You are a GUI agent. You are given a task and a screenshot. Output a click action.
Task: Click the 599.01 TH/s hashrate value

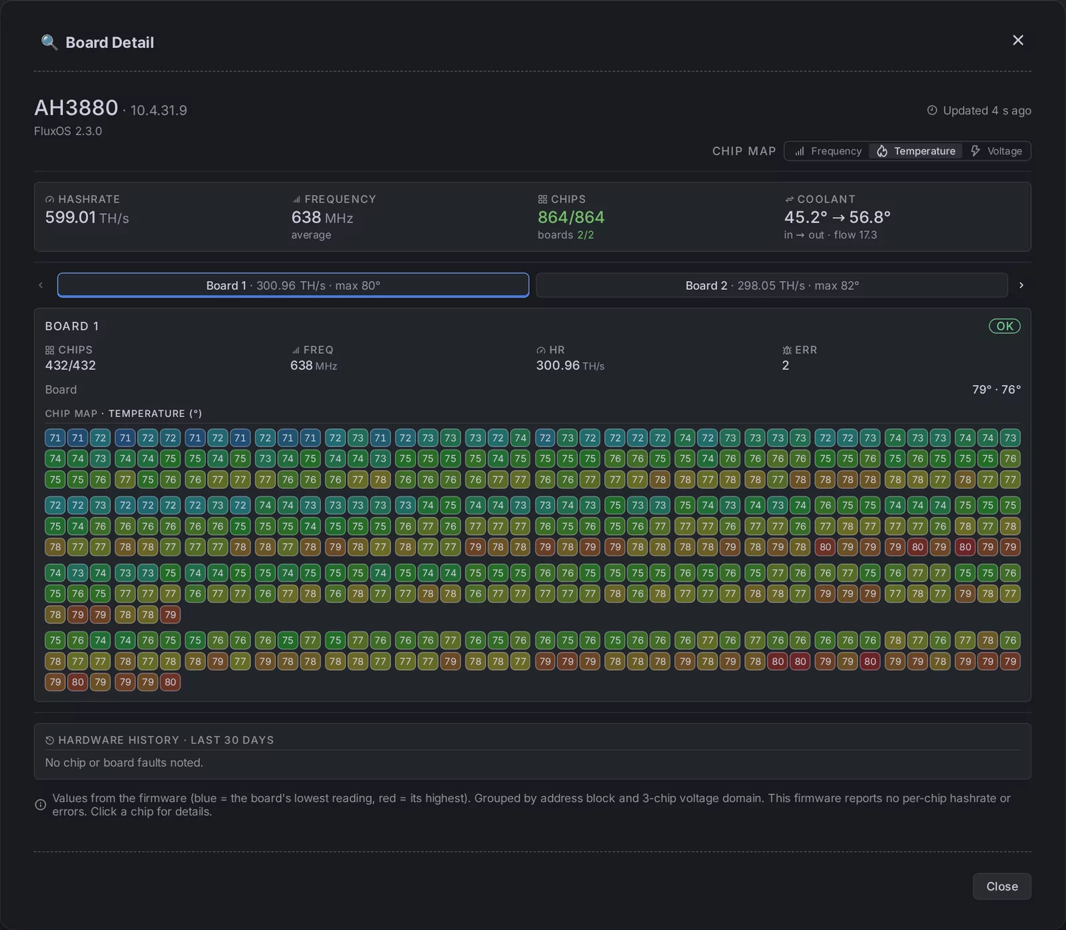point(87,218)
